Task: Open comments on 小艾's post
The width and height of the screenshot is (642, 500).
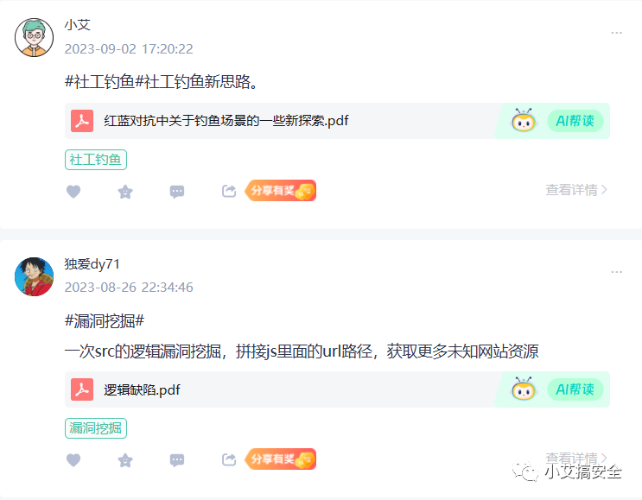Action: (x=177, y=192)
